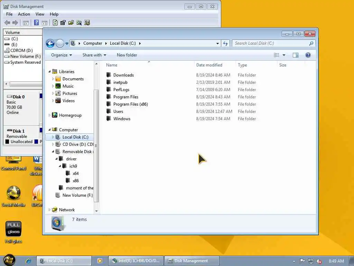Viewport: 354px width, 266px height.
Task: Click the volume muted tray icon
Action: coord(319,261)
